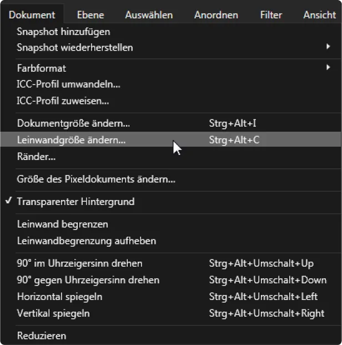Toggle Transparenter Hintergrund checkmark
The height and width of the screenshot is (345, 342).
tap(76, 202)
